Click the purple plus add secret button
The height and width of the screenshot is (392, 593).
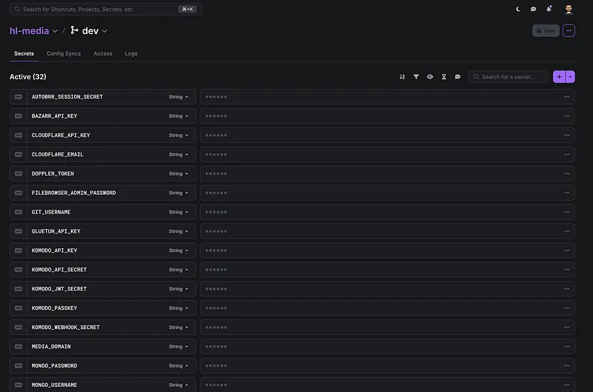pyautogui.click(x=559, y=77)
